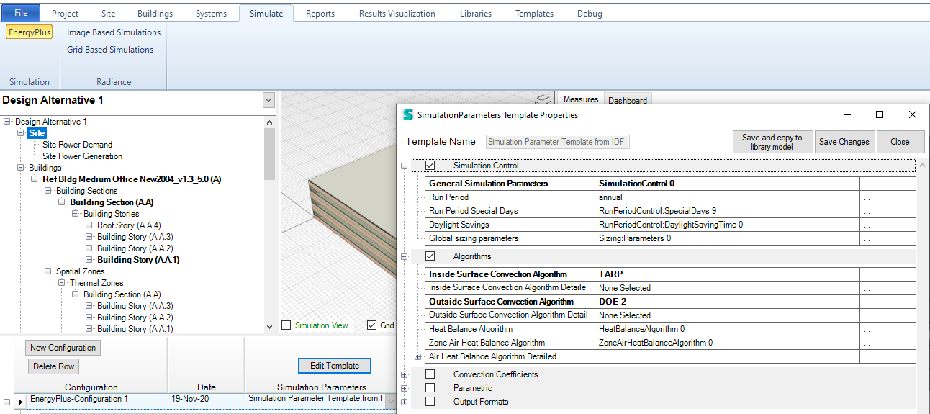
Task: Click ellipsis button for Daylight Savings row
Action: tap(888, 225)
